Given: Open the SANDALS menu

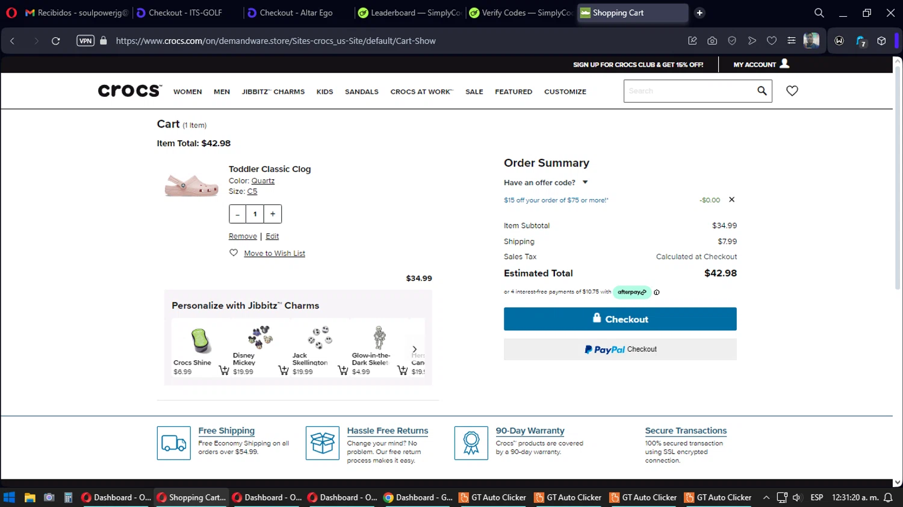Looking at the screenshot, I should (x=362, y=92).
